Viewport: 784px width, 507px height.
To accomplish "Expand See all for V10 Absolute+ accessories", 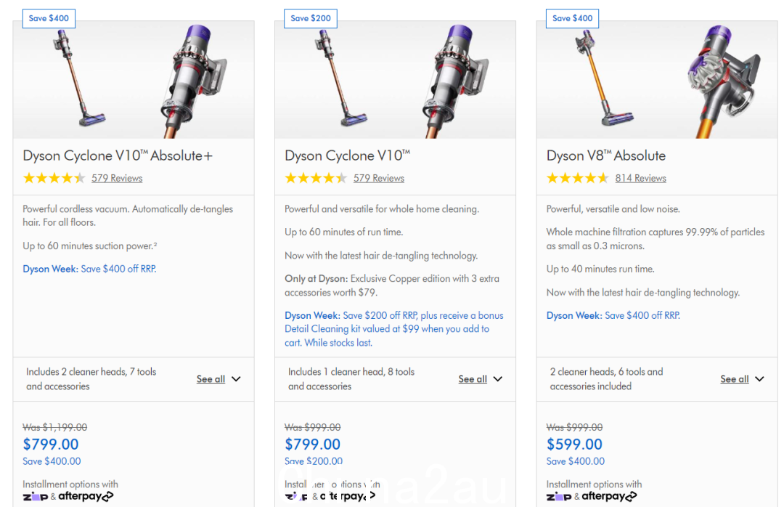I will (x=219, y=379).
